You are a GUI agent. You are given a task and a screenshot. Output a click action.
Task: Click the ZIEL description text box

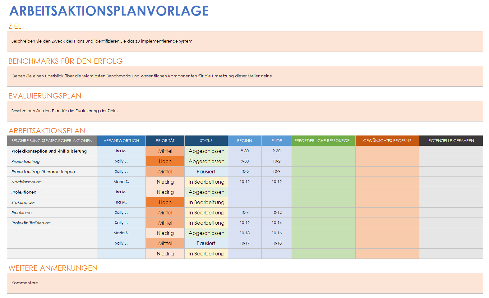click(x=245, y=41)
